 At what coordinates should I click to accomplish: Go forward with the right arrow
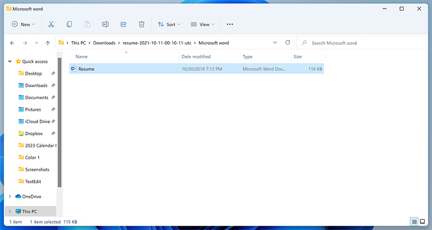click(x=25, y=43)
